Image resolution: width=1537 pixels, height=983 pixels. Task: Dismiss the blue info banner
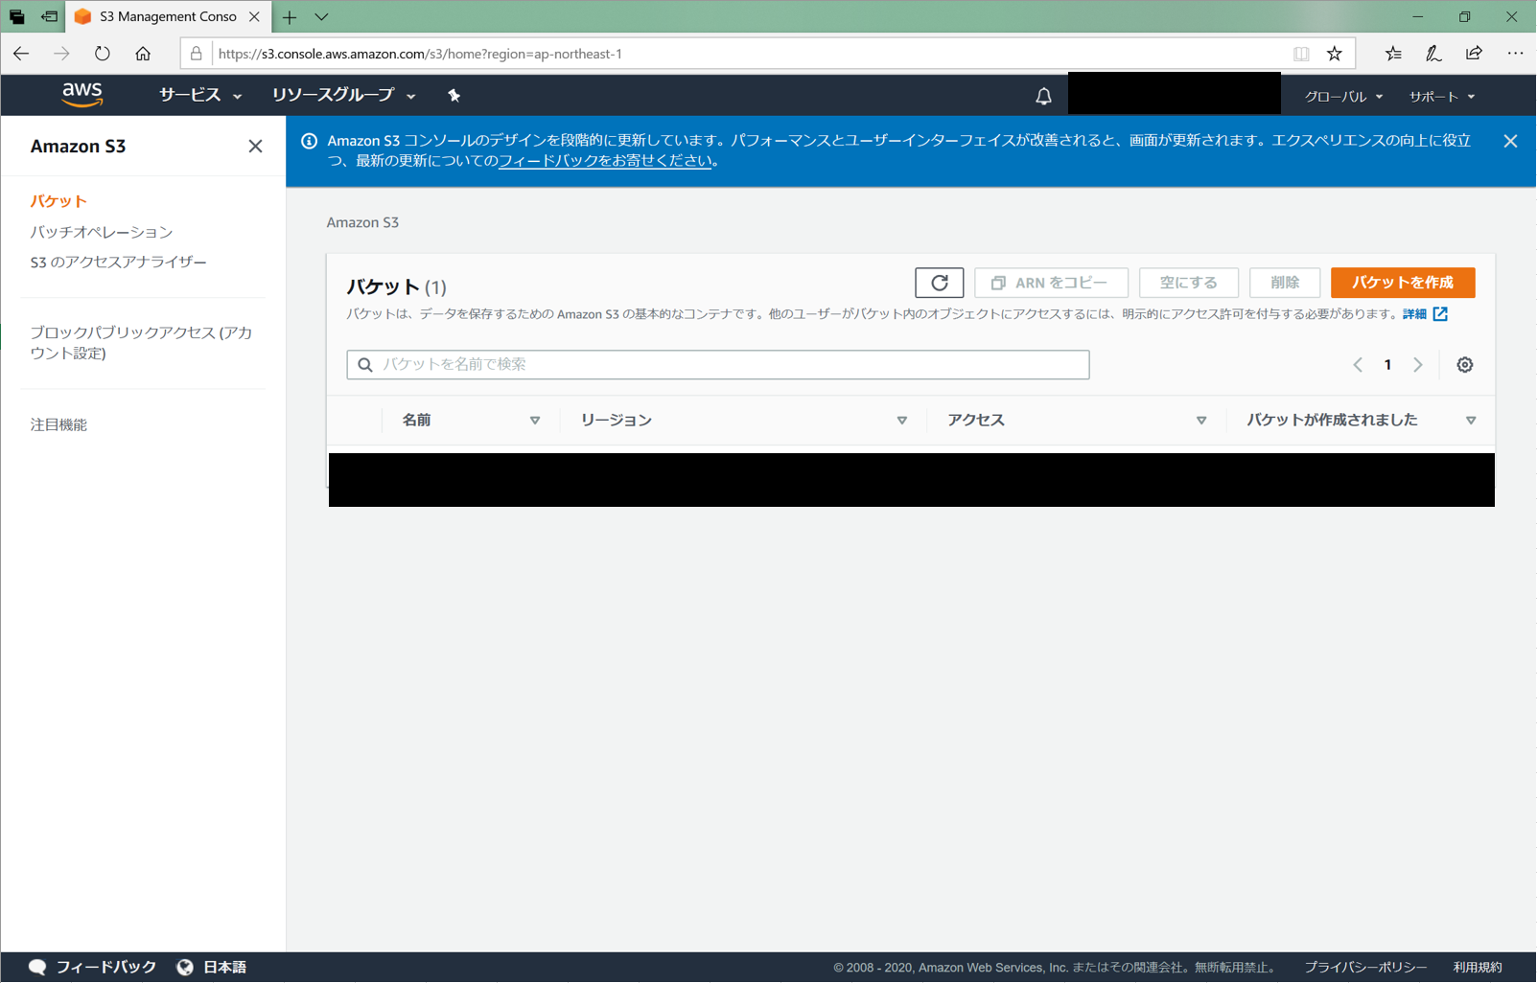point(1510,141)
